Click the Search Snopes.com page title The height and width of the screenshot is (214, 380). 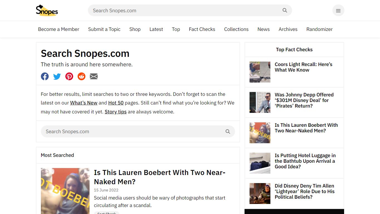[x=85, y=53]
